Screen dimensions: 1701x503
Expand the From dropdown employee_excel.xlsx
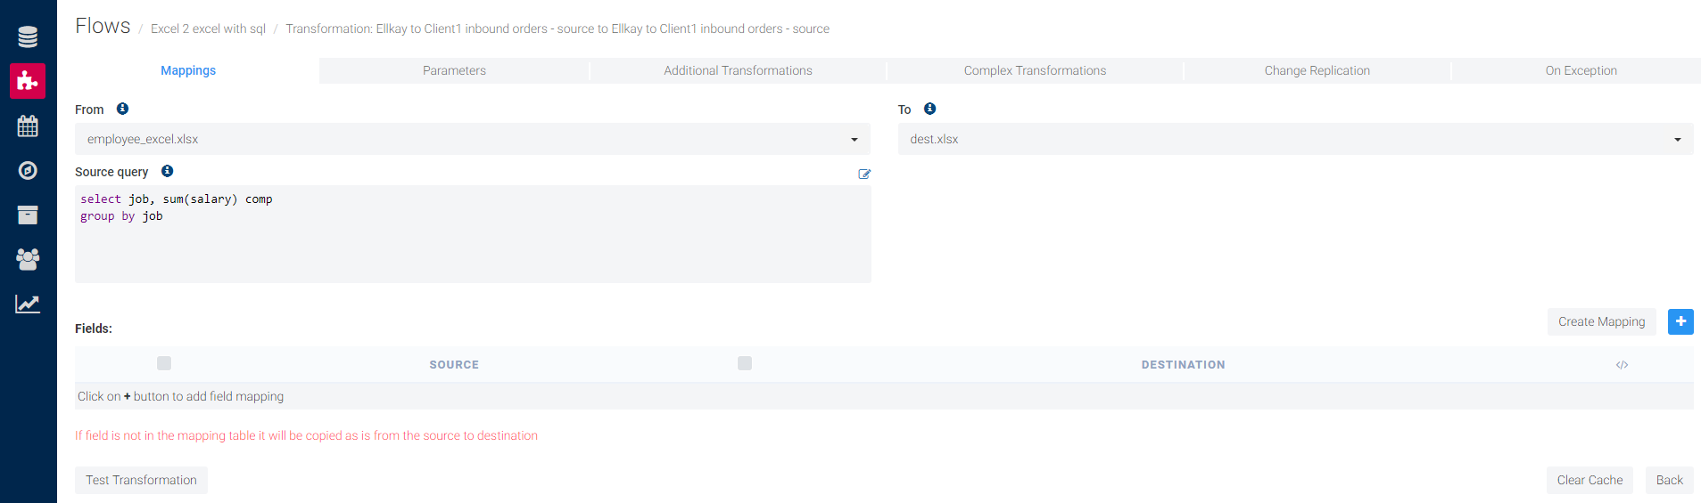473,139
